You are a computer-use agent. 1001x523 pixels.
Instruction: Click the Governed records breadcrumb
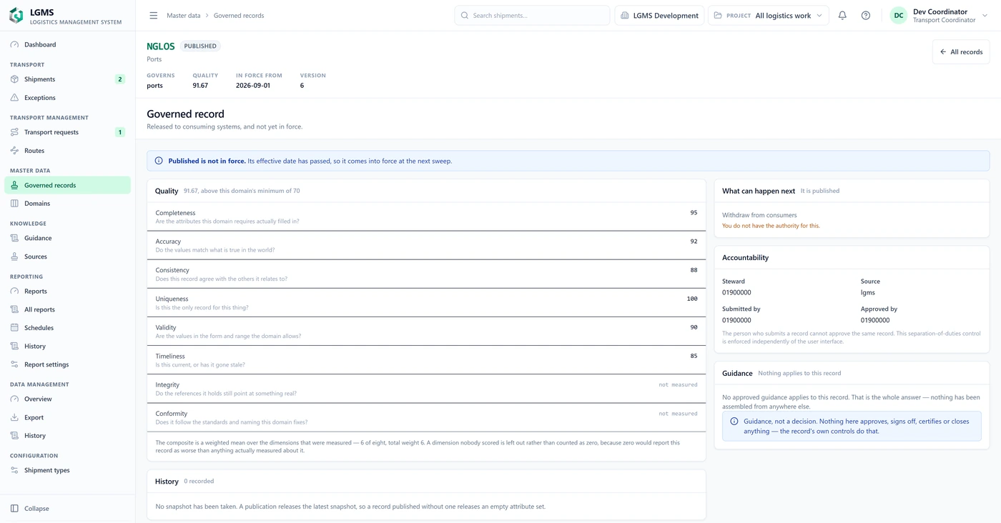pyautogui.click(x=239, y=16)
